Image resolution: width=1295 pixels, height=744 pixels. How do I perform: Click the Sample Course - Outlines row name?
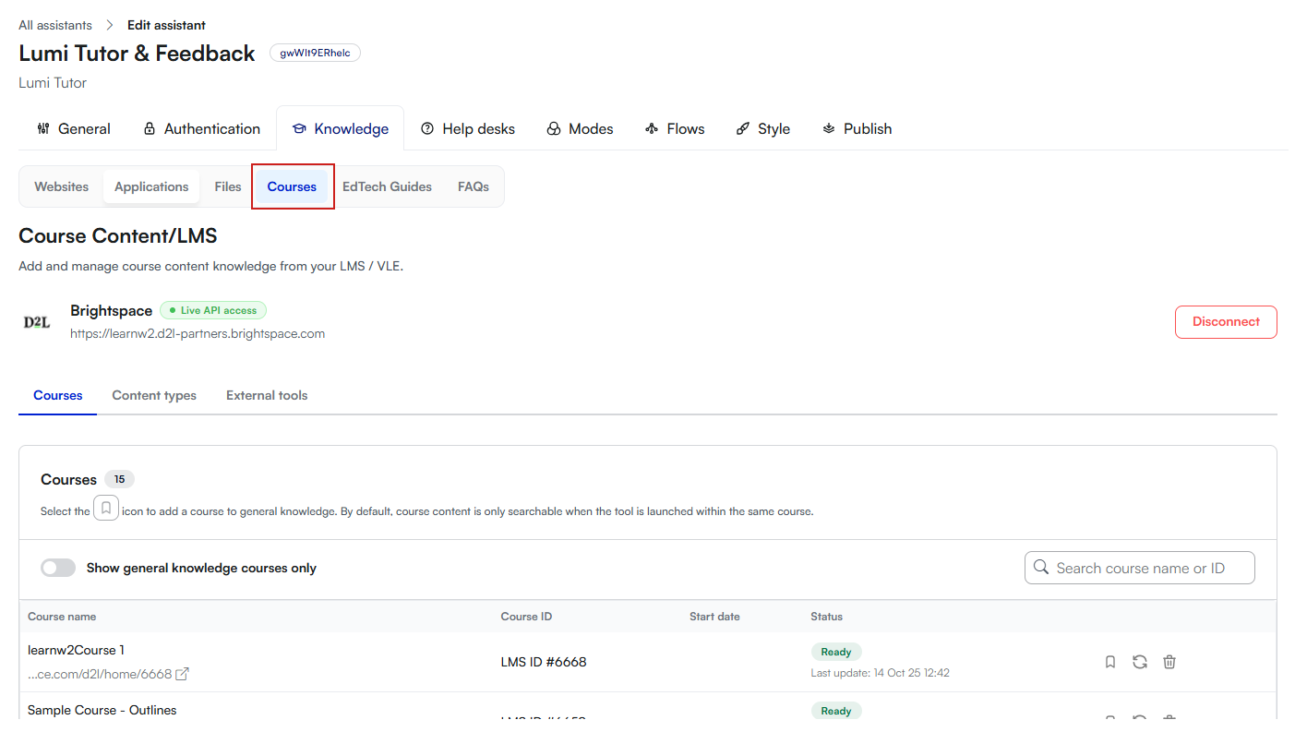[102, 710]
